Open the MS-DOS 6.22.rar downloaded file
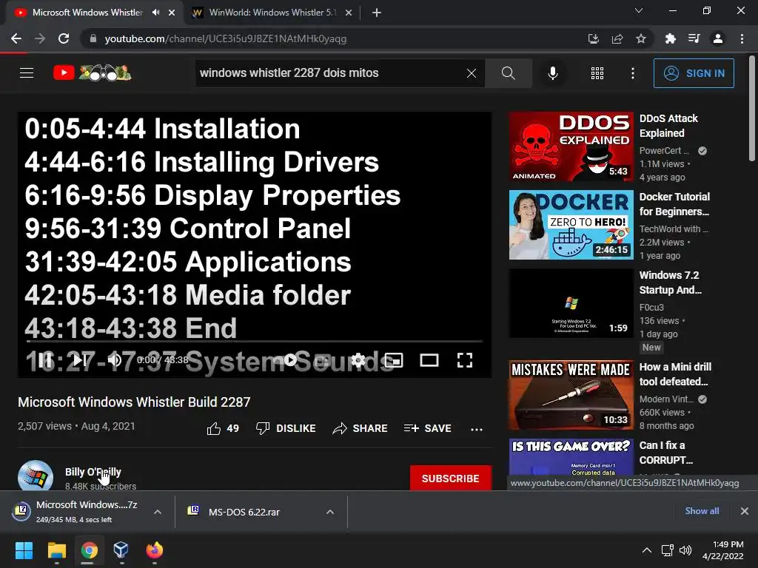The height and width of the screenshot is (568, 758). click(x=244, y=512)
